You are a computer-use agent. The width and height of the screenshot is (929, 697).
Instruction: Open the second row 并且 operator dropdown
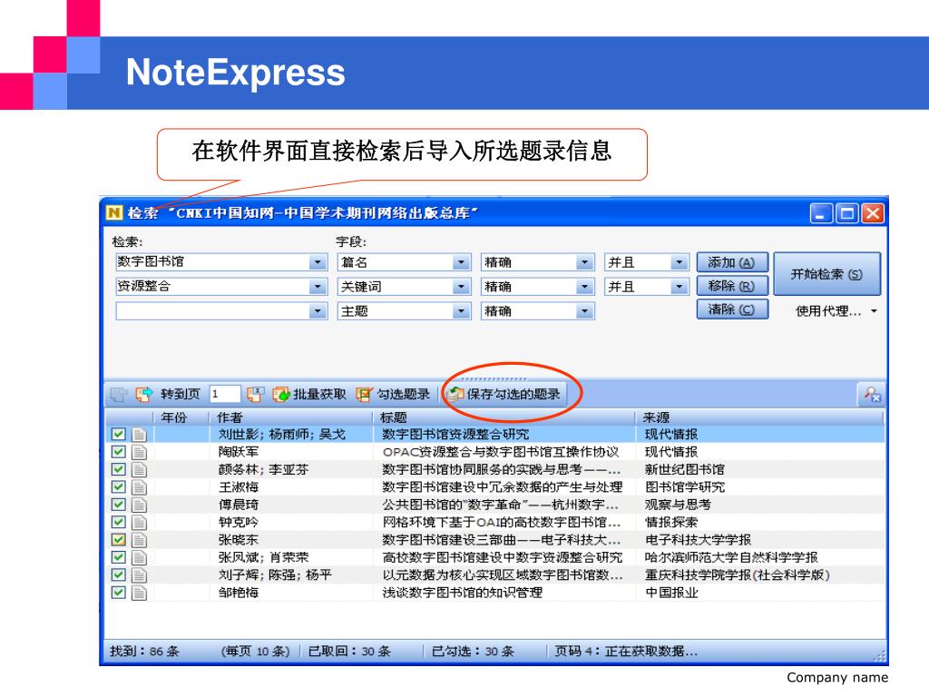coord(679,287)
